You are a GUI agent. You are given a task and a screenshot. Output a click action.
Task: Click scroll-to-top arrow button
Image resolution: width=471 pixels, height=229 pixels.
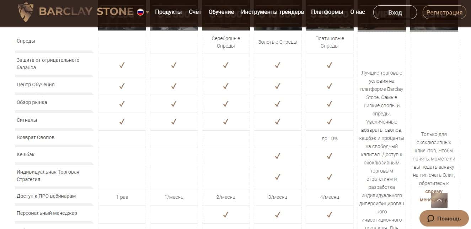(x=439, y=200)
